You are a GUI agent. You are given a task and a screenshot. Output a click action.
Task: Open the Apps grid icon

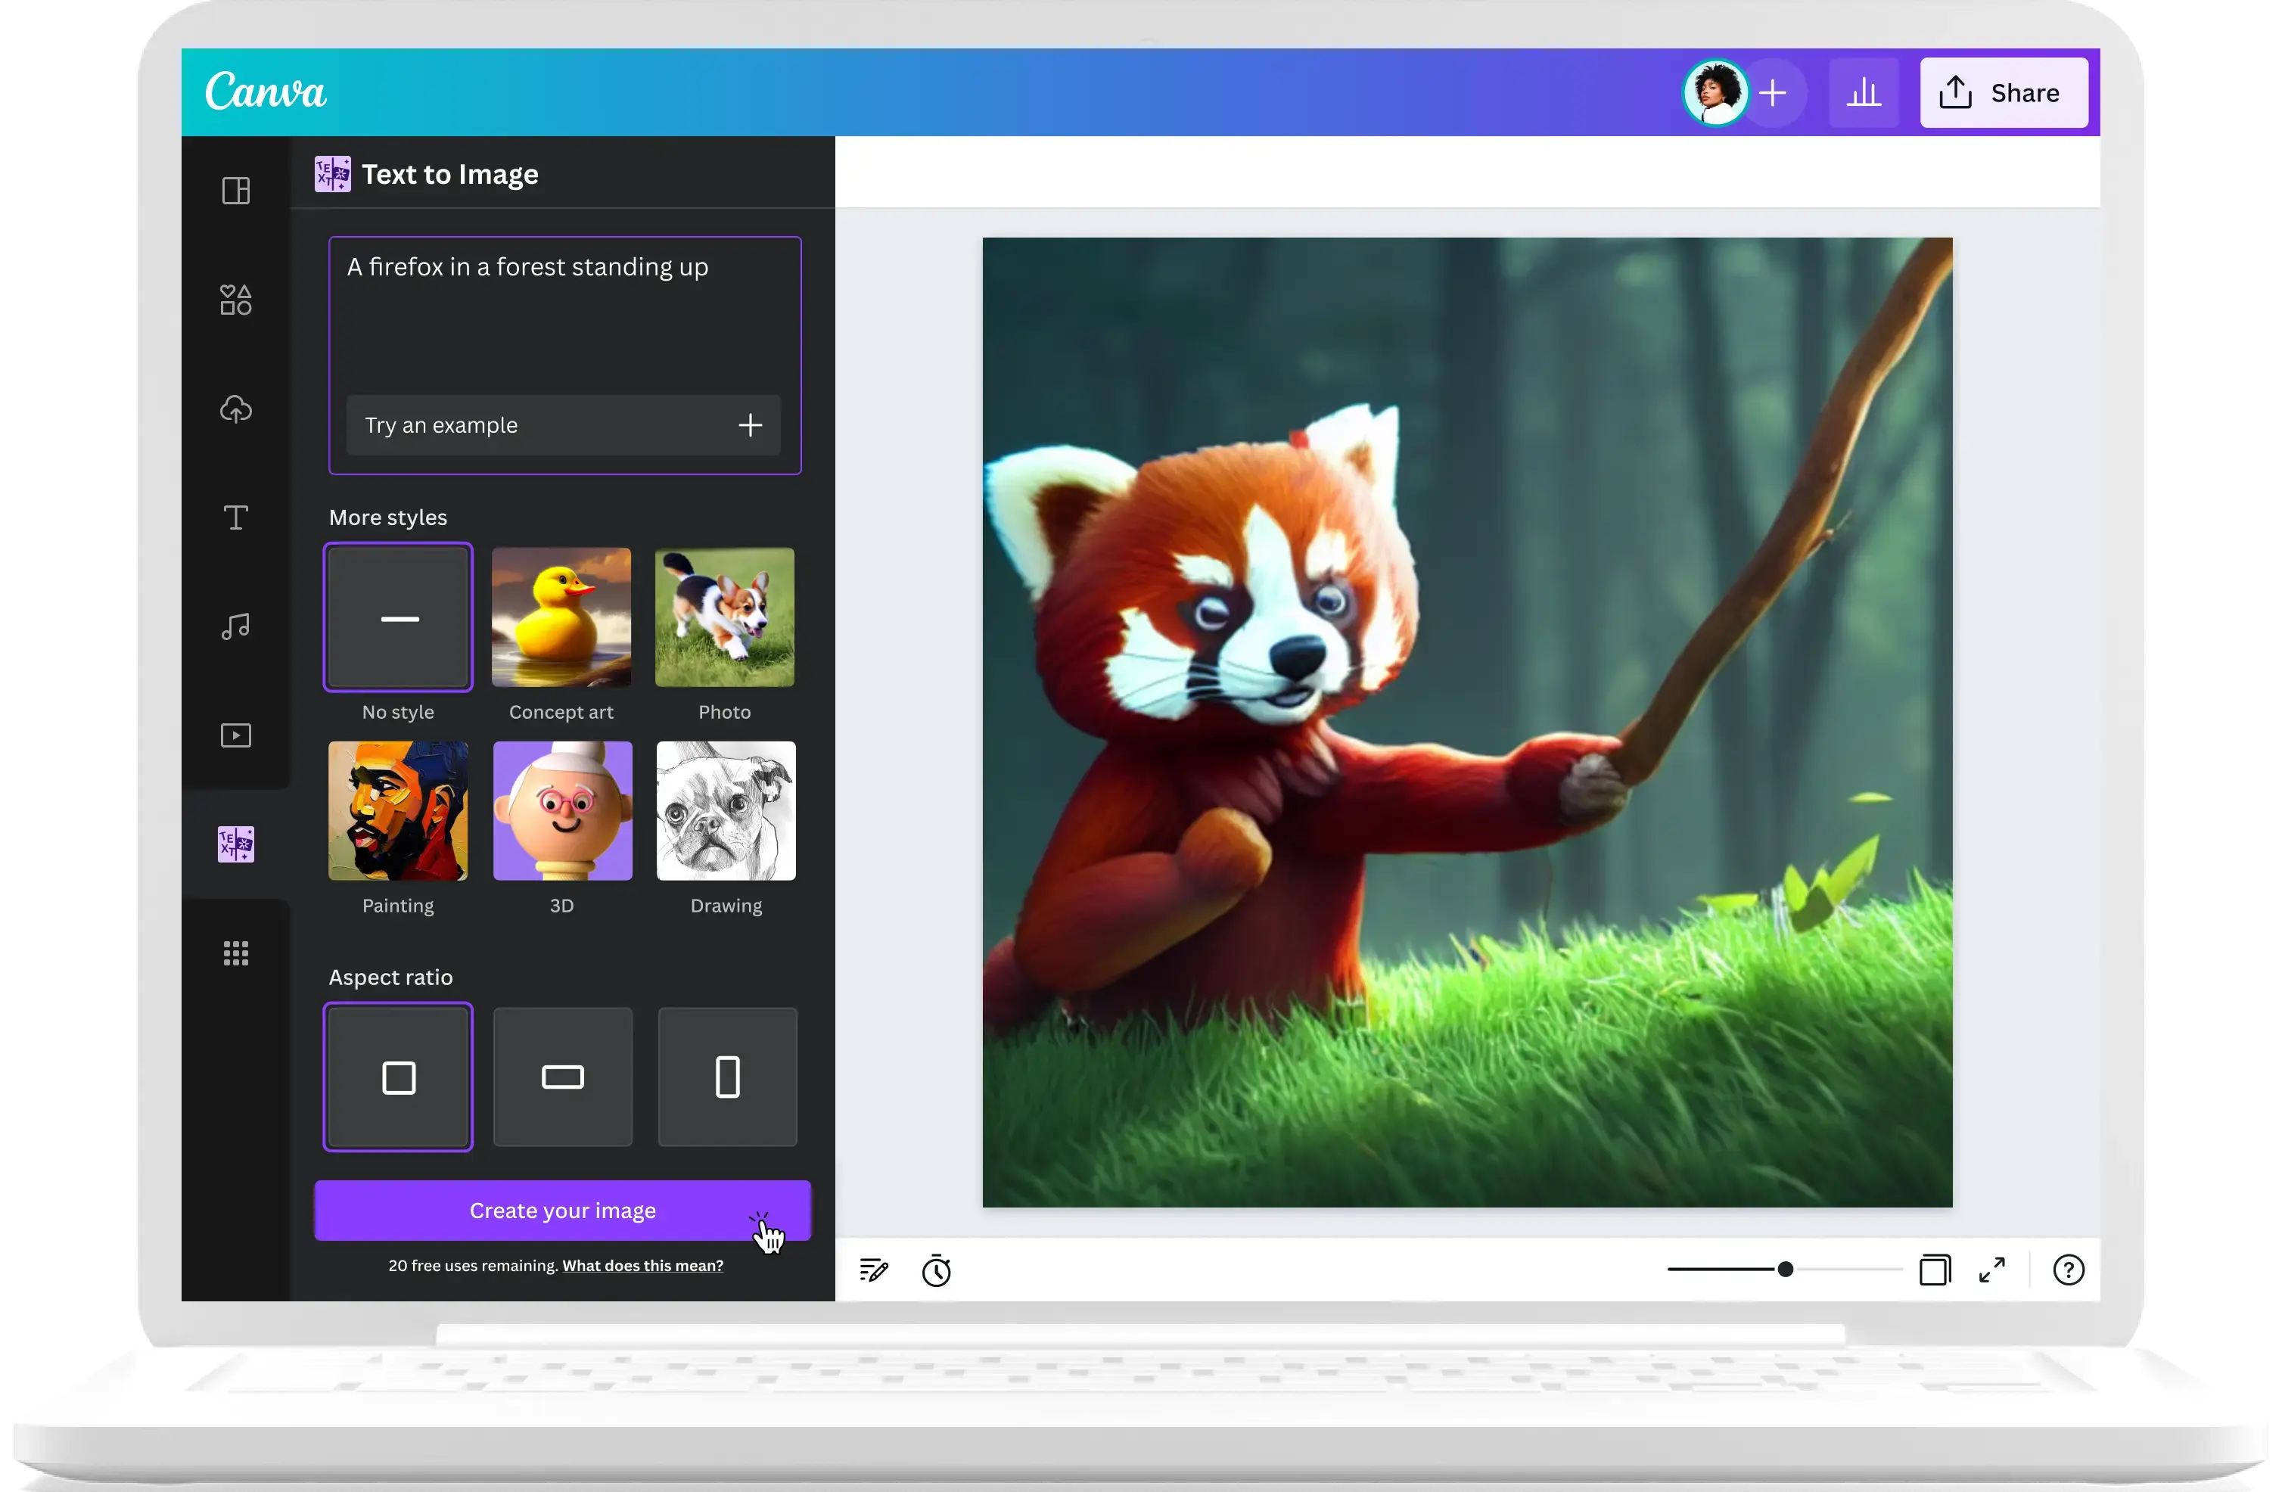click(236, 953)
